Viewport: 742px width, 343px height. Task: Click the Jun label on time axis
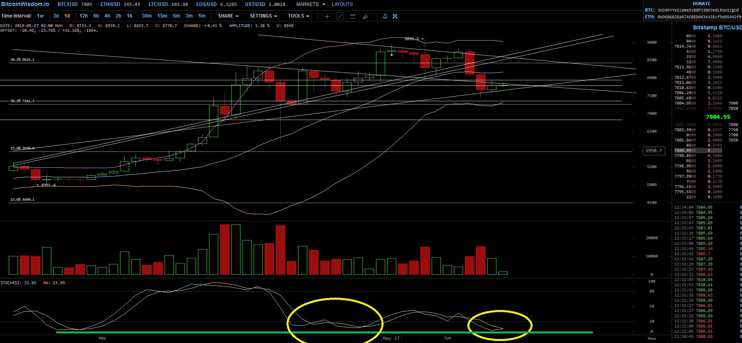coord(448,338)
